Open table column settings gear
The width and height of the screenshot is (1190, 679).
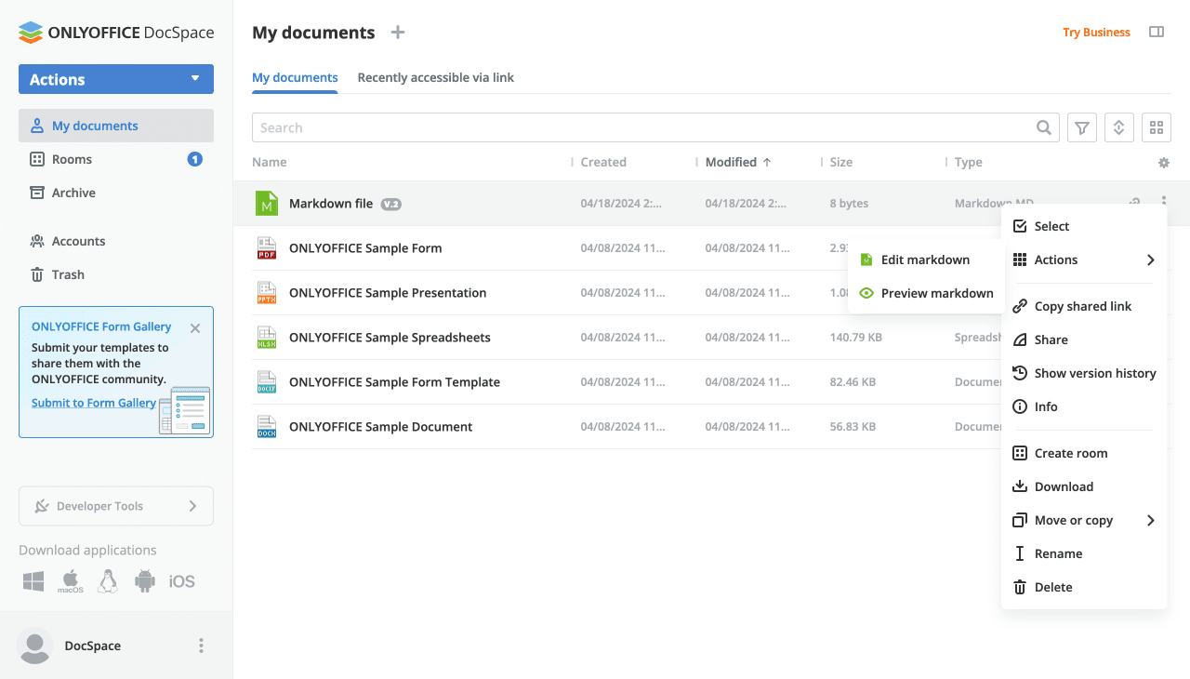[x=1164, y=163]
